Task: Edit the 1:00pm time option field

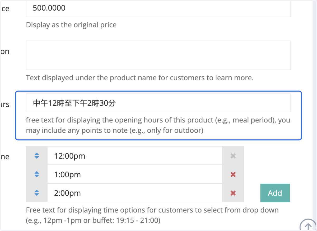Action: [135, 174]
